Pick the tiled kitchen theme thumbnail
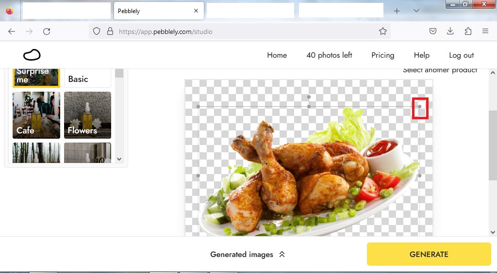Screen dimensions: 497x273 [87, 153]
